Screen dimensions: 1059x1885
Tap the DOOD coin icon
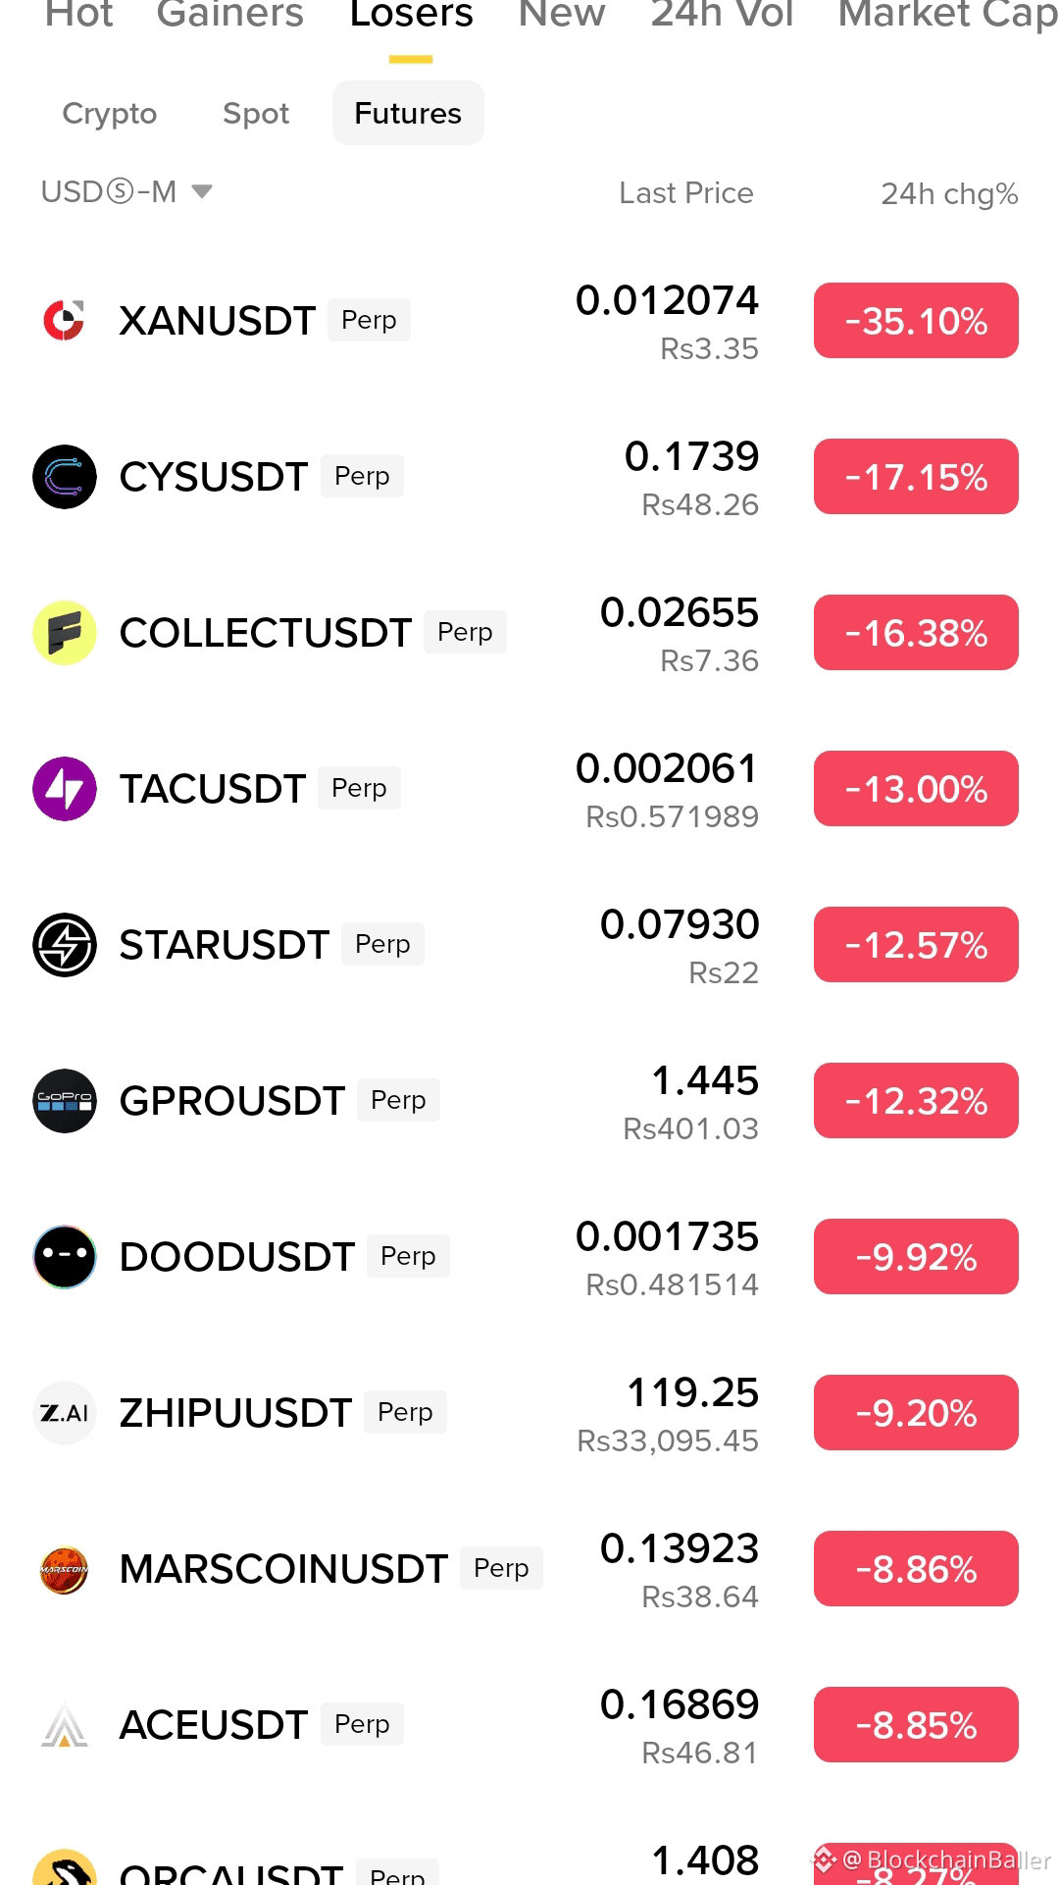65,1257
